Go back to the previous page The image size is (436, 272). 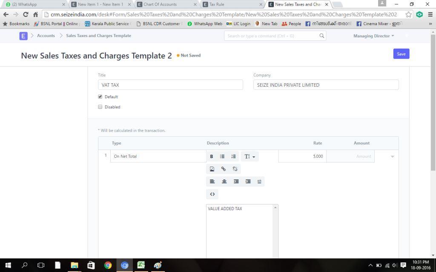point(6,14)
